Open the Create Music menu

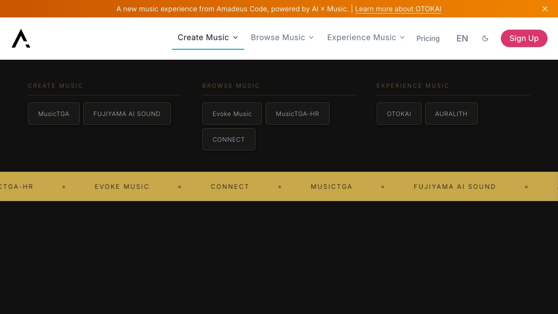(x=208, y=38)
